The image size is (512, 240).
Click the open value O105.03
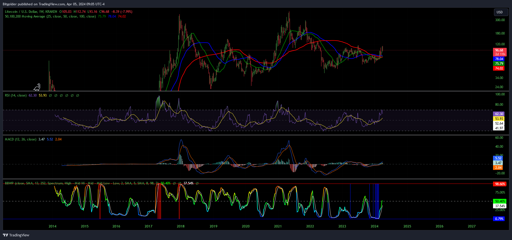click(65, 12)
